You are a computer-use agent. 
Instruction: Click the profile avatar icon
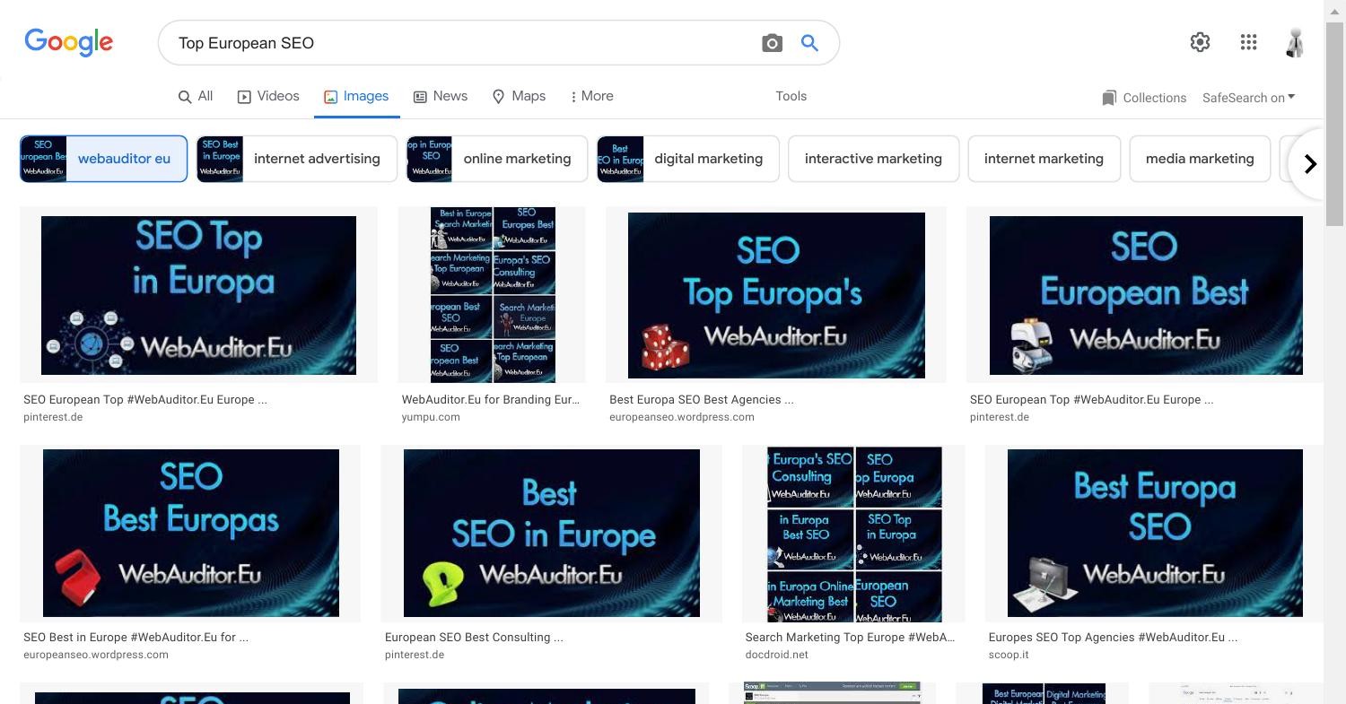tap(1295, 42)
